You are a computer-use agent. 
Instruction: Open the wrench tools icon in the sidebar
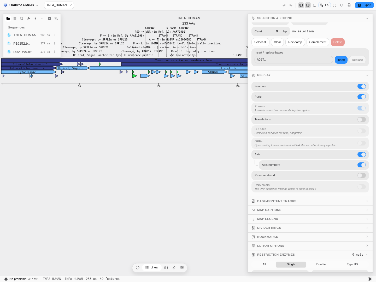point(28,19)
